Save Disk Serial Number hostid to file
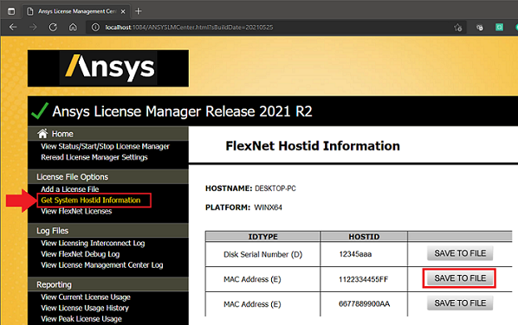This screenshot has width=518, height=325. [x=460, y=253]
